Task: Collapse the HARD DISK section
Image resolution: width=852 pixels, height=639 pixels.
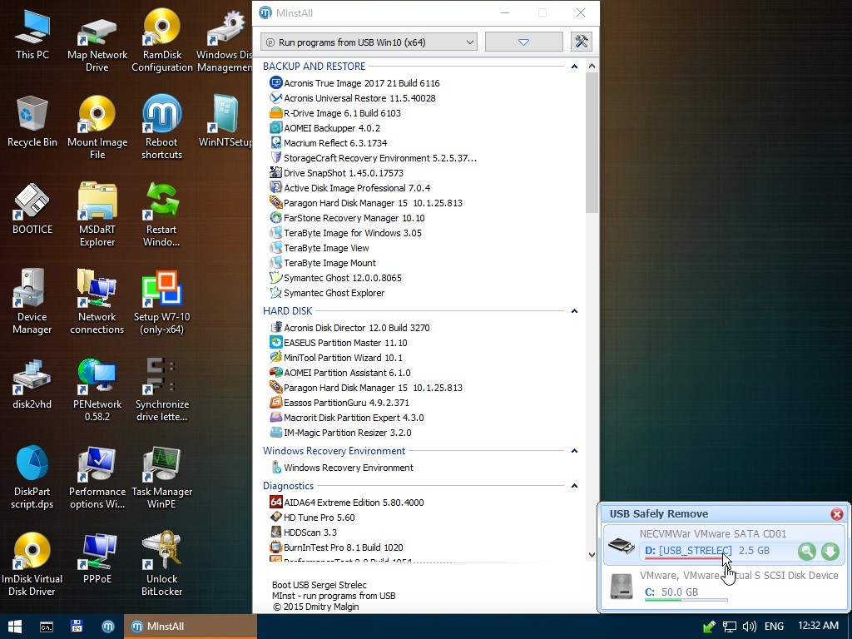Action: (x=574, y=311)
